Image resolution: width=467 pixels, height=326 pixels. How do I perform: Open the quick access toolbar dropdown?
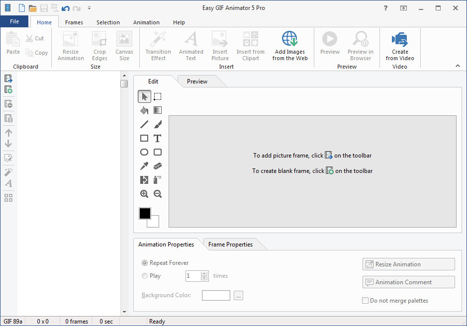point(89,8)
